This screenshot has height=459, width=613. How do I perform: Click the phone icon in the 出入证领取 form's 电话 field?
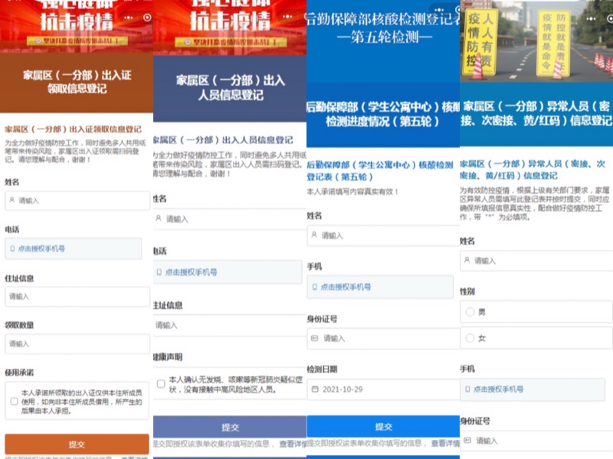(x=12, y=248)
